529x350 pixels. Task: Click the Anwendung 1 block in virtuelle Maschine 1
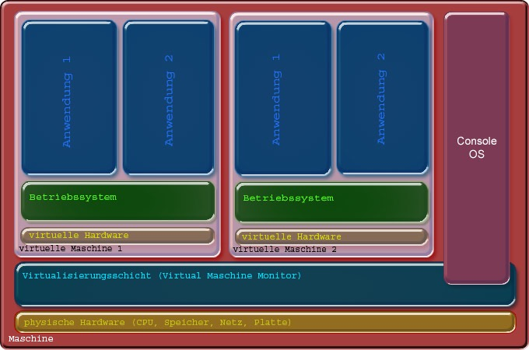(68, 98)
